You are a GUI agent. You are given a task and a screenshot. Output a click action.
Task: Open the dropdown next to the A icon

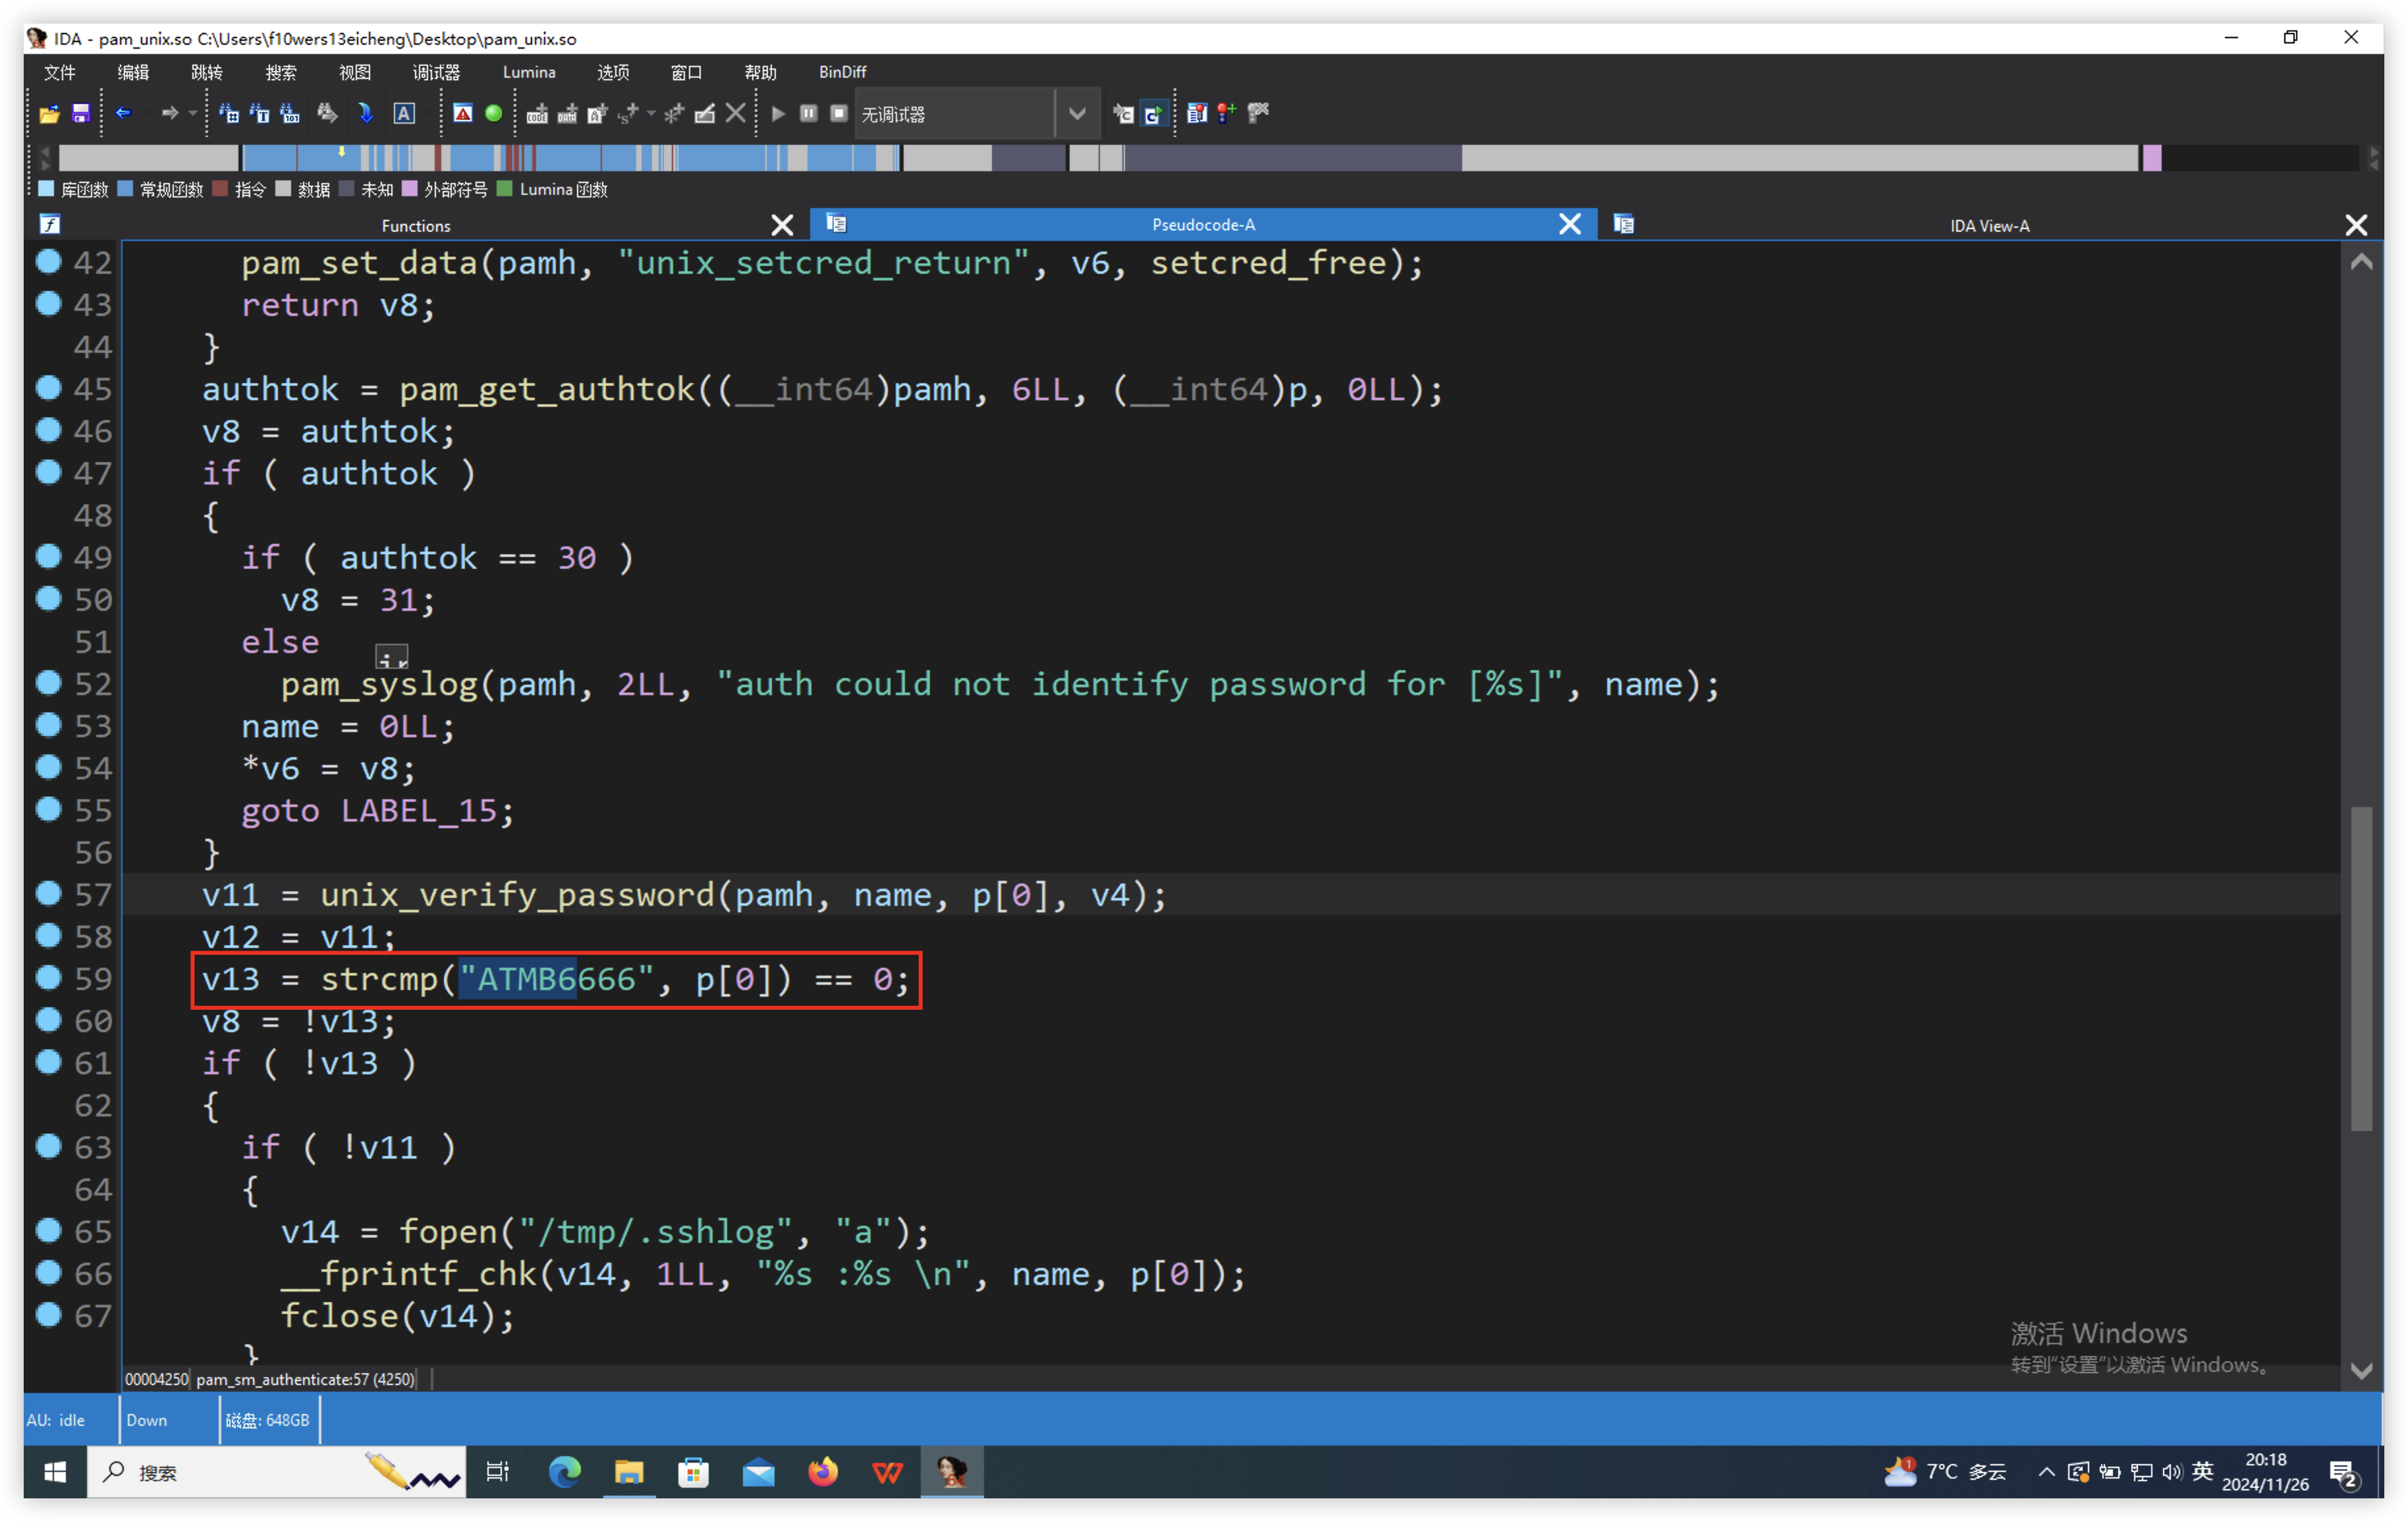[x=427, y=114]
